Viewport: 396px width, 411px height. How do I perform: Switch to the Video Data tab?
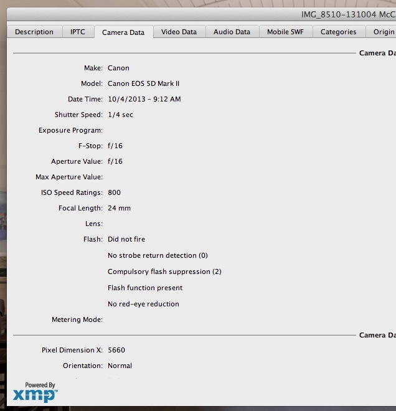179,32
